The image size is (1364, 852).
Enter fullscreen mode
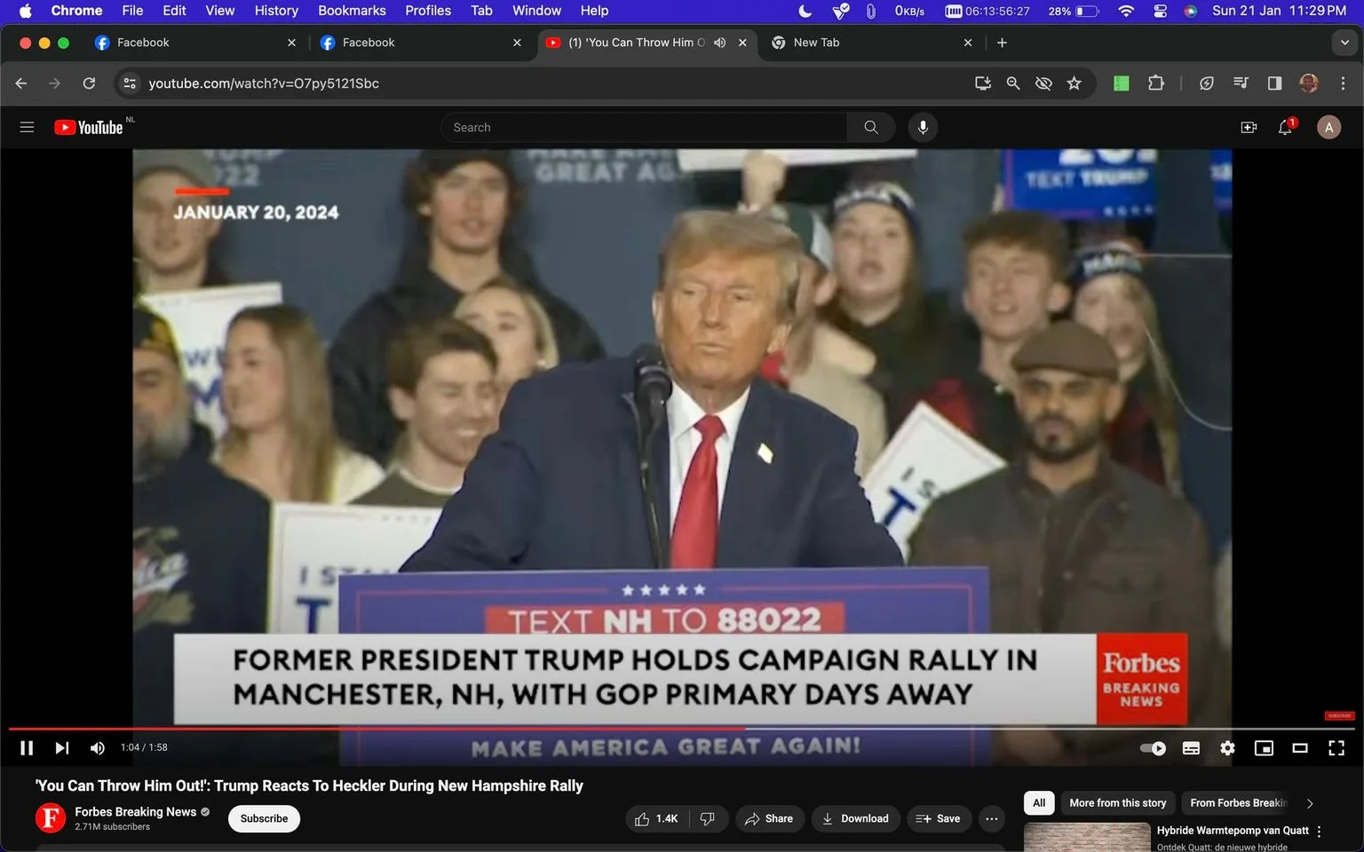[x=1336, y=748]
